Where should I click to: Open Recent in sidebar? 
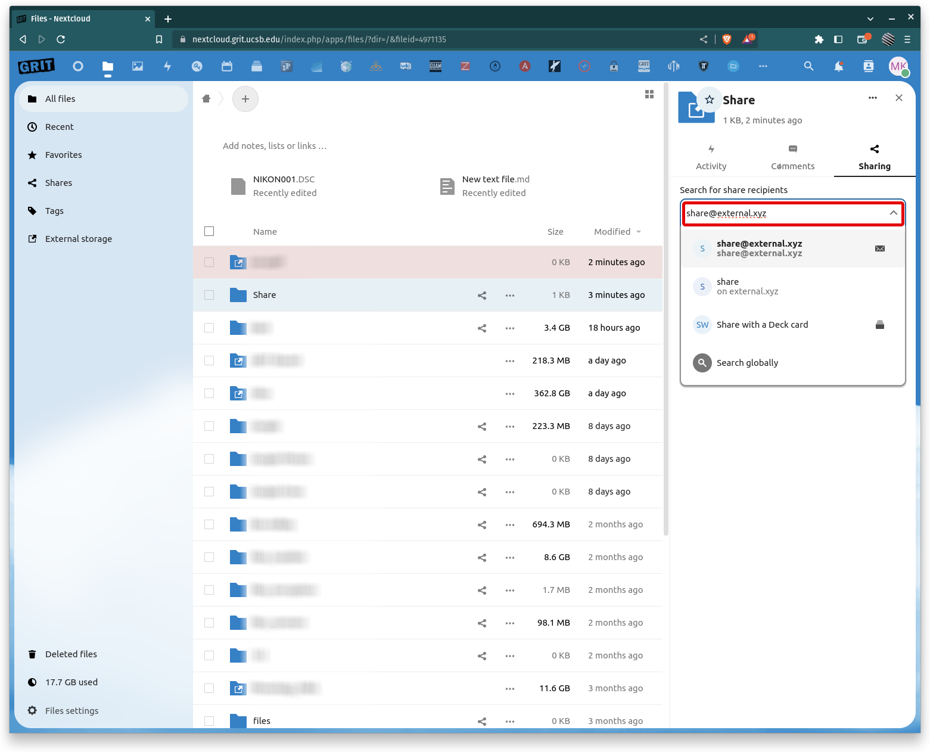click(104, 127)
